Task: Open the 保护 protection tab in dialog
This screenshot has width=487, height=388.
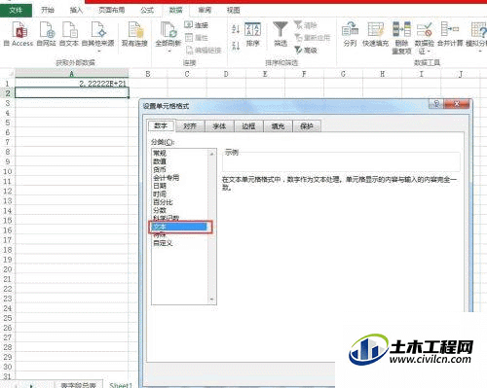Action: coord(307,126)
